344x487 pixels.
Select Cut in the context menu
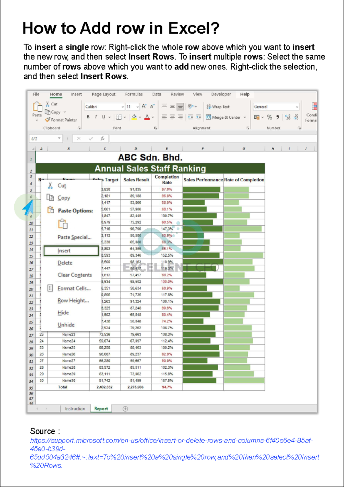pos(62,185)
